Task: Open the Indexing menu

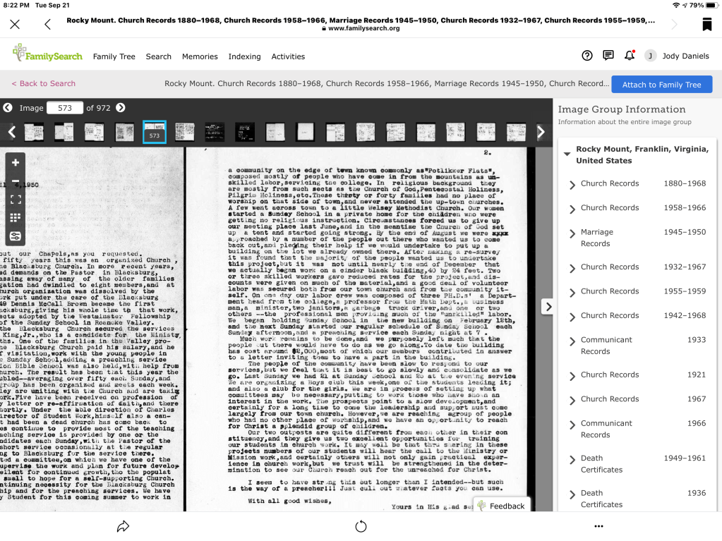Action: [x=244, y=56]
